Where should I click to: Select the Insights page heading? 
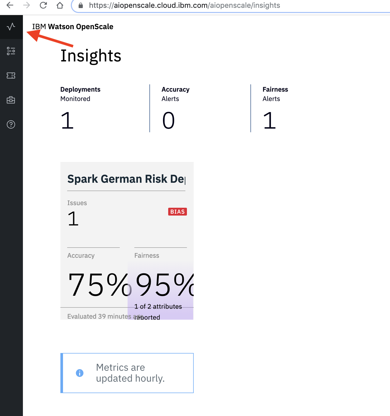(x=91, y=56)
